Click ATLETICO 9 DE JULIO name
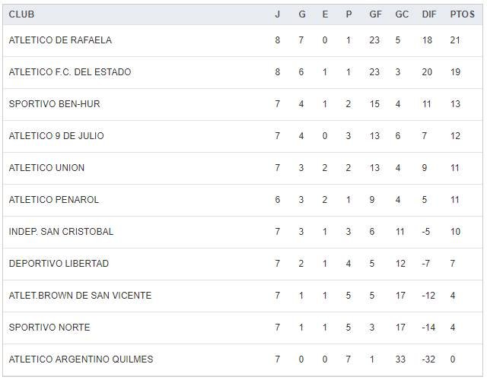487x380 pixels. click(x=56, y=136)
